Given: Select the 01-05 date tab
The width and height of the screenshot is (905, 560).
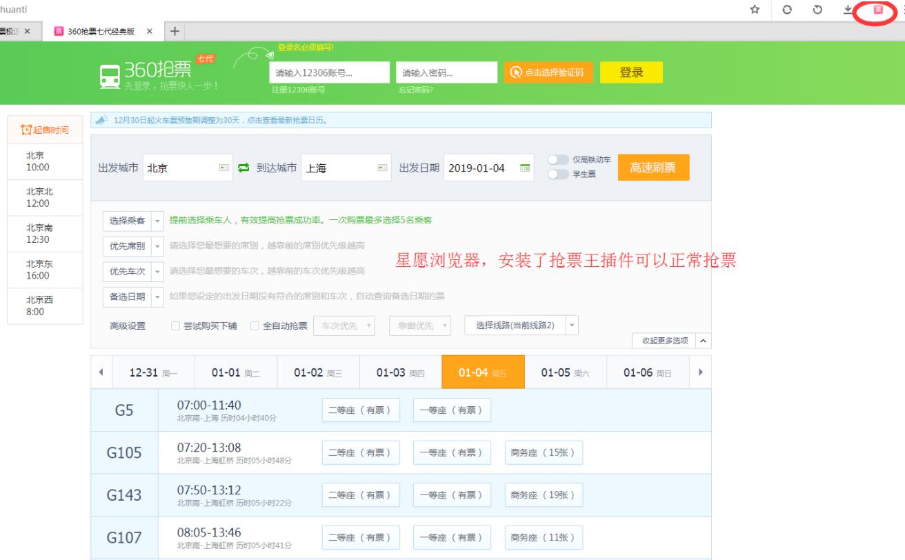Looking at the screenshot, I should 565,372.
